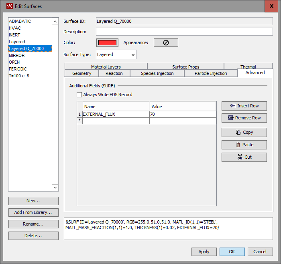Select row header number 1
Viewport: 281px width, 264px height.
pyautogui.click(x=80, y=114)
